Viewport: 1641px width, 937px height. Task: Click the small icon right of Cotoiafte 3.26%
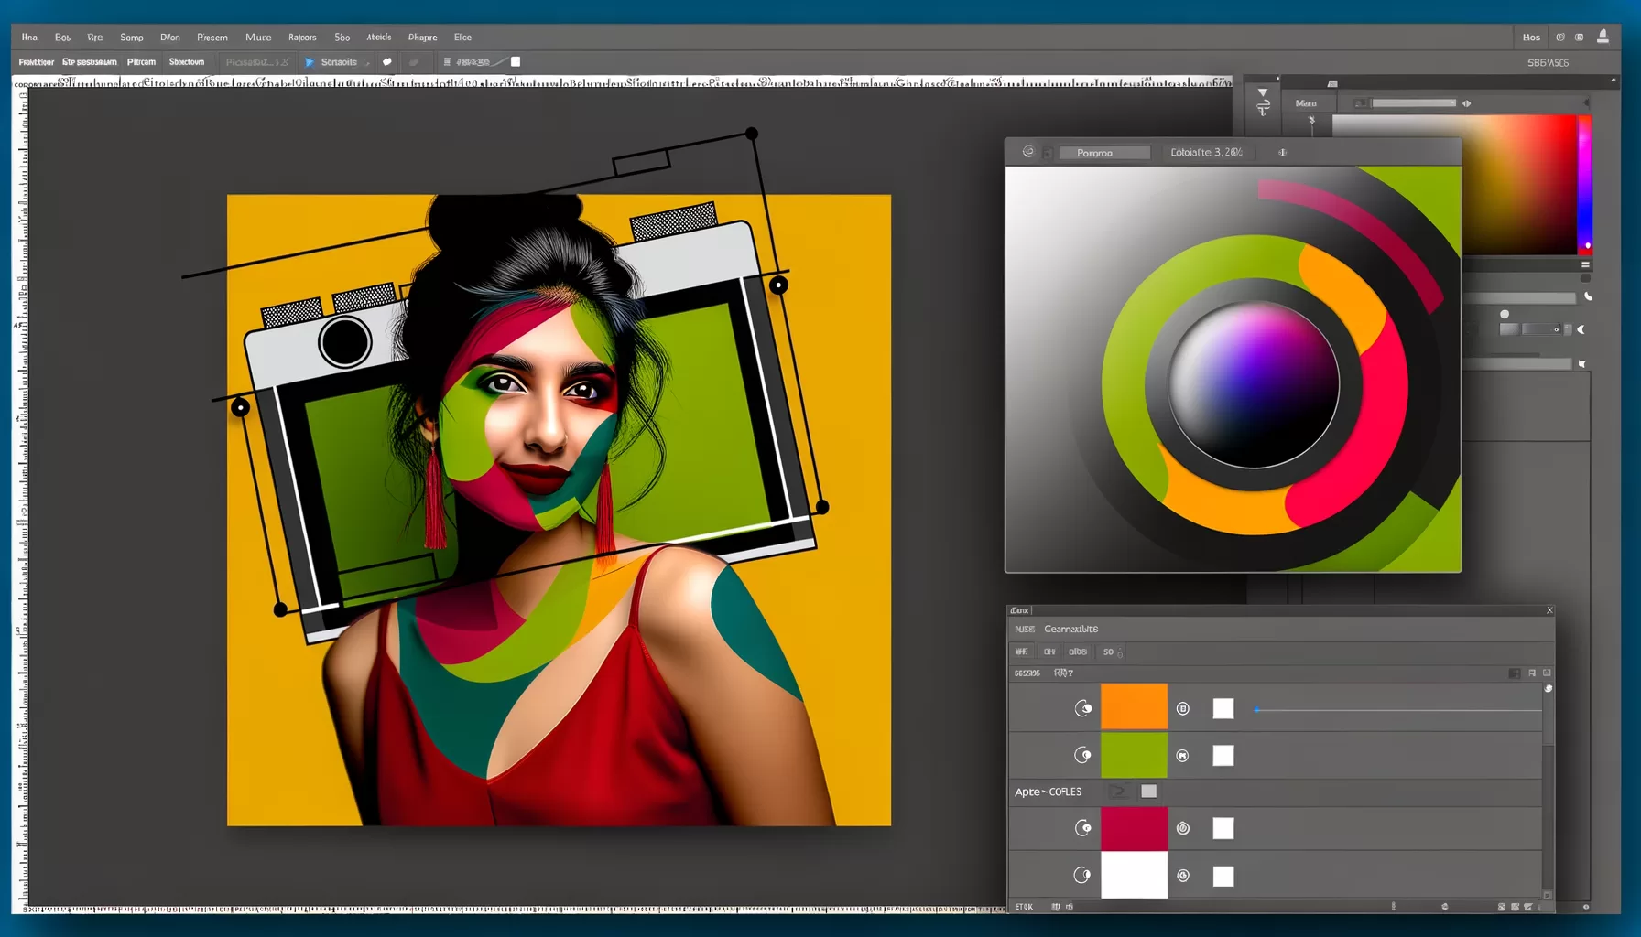click(x=1282, y=153)
